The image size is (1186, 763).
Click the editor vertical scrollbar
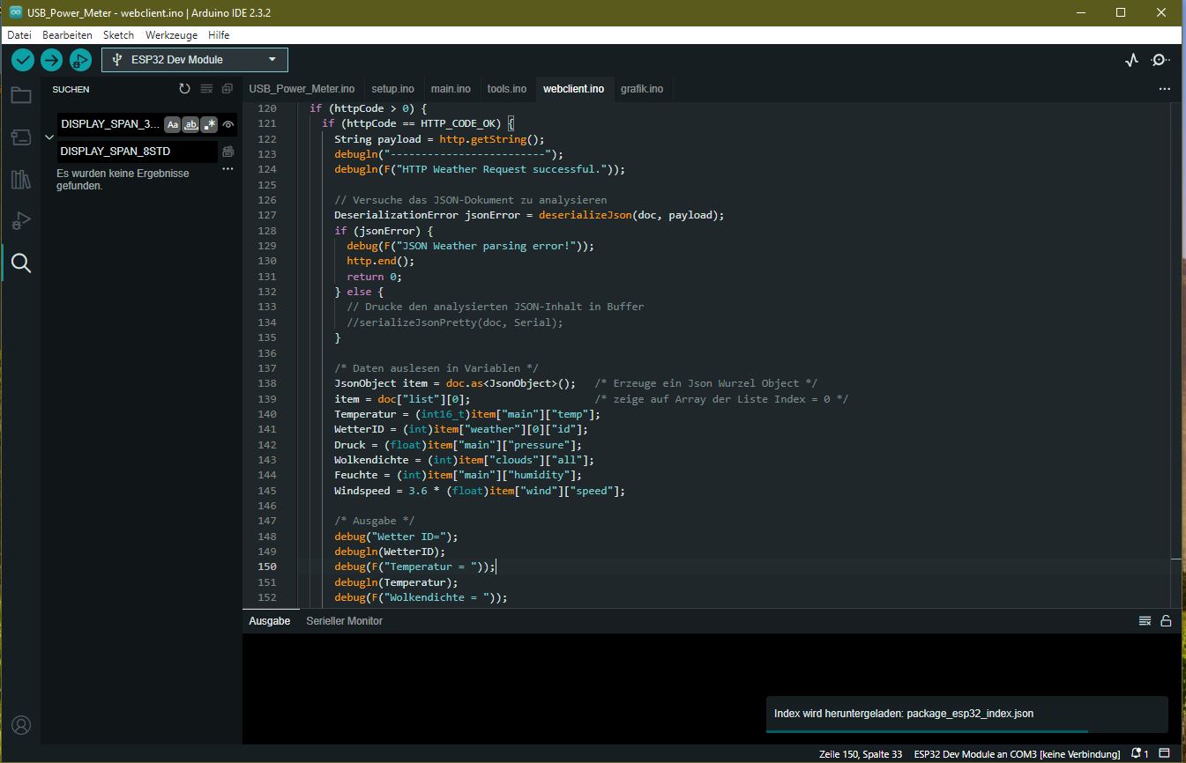(1176, 354)
